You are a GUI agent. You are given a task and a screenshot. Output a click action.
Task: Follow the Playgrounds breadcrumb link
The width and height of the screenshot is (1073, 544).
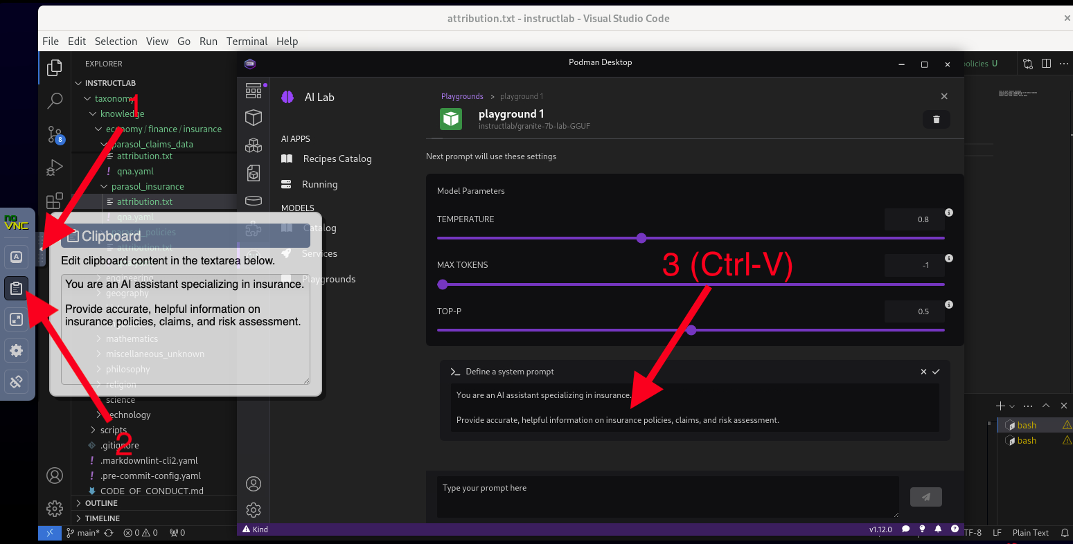[462, 96]
